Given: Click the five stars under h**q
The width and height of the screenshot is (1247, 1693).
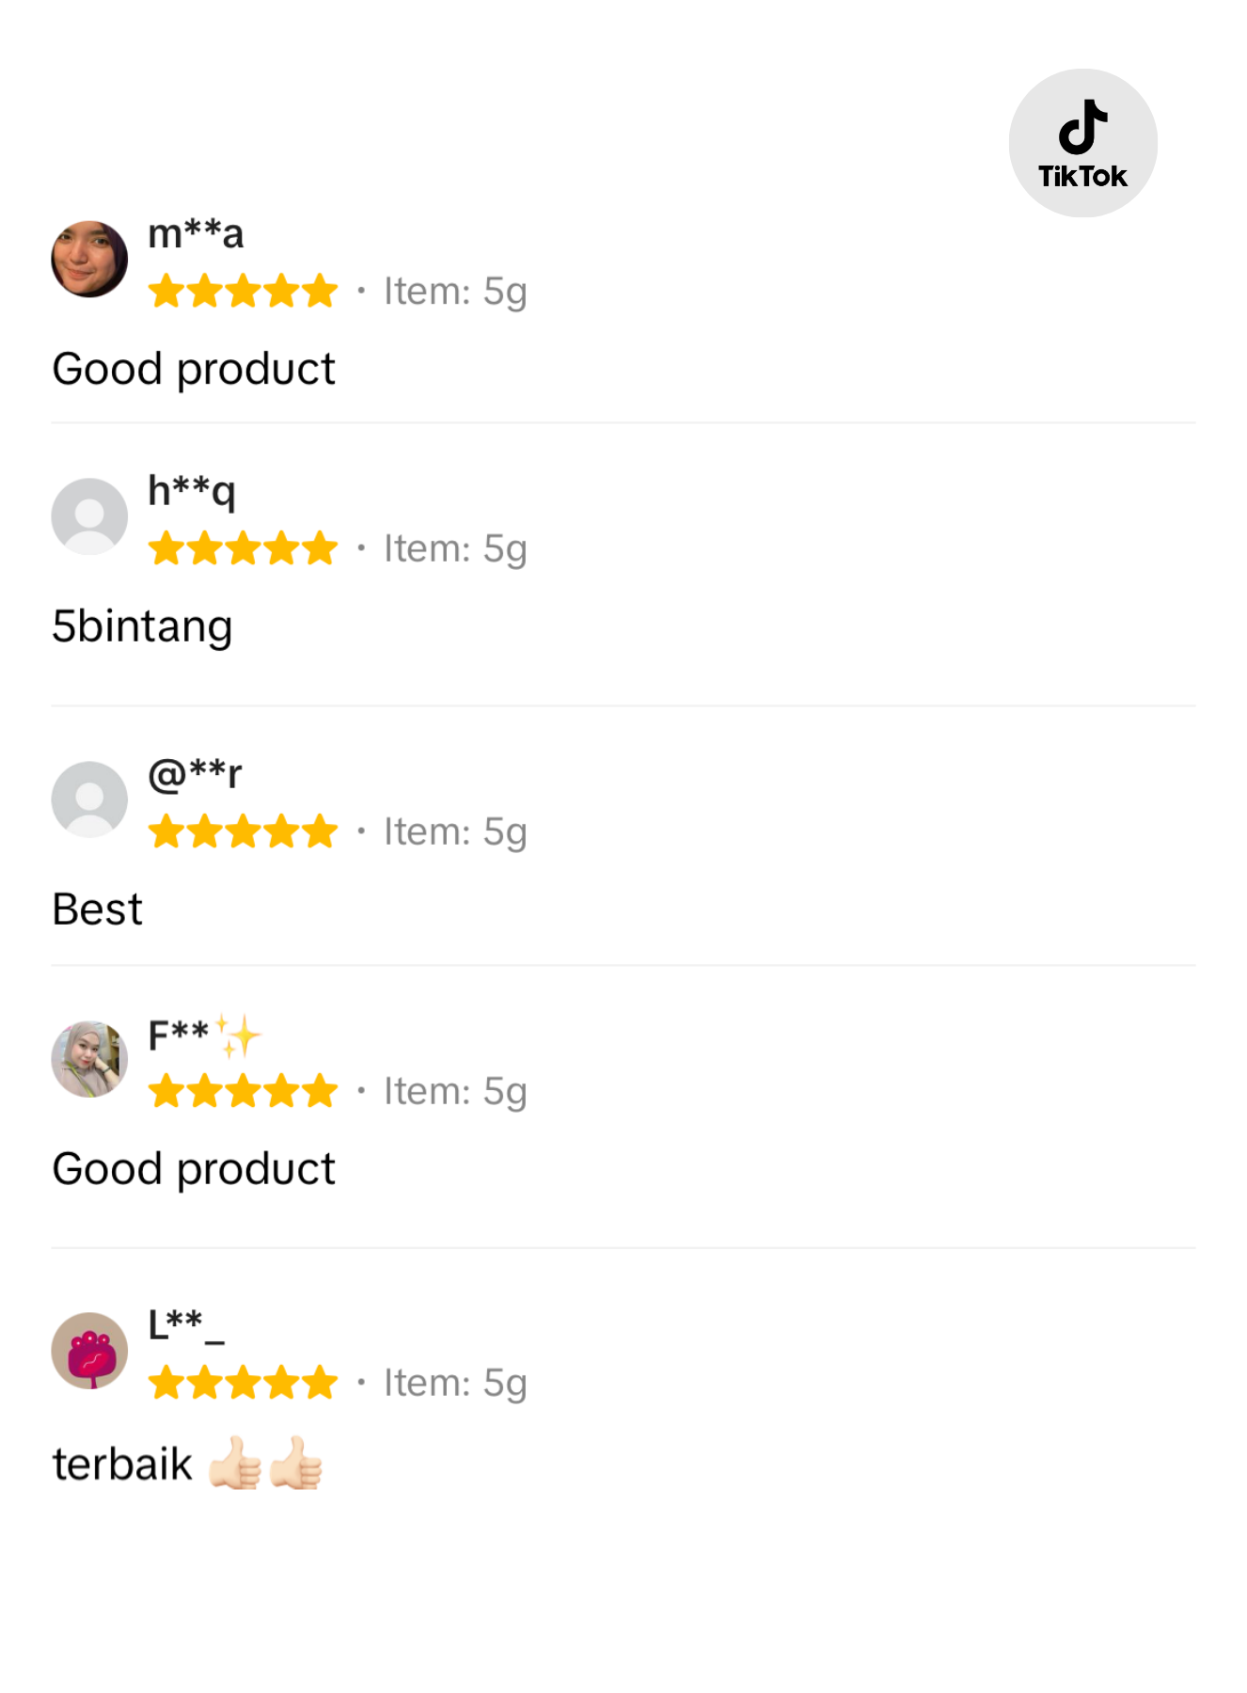Looking at the screenshot, I should click(x=243, y=548).
